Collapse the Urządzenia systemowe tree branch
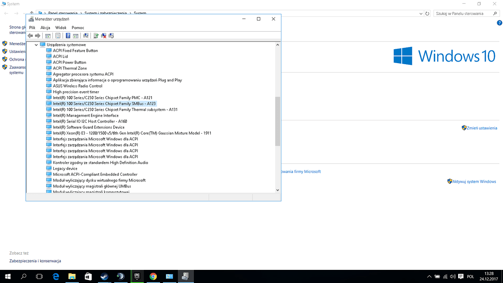This screenshot has width=503, height=283. [x=36, y=44]
